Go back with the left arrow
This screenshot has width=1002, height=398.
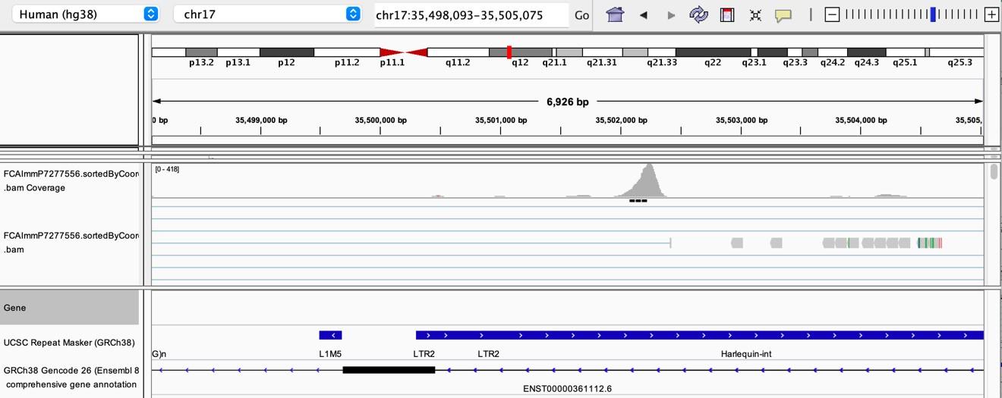click(644, 15)
